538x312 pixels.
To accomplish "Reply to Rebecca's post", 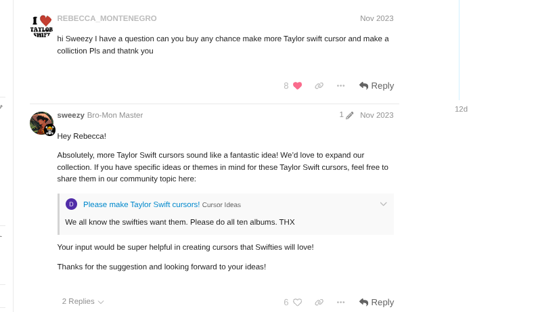I will (376, 86).
